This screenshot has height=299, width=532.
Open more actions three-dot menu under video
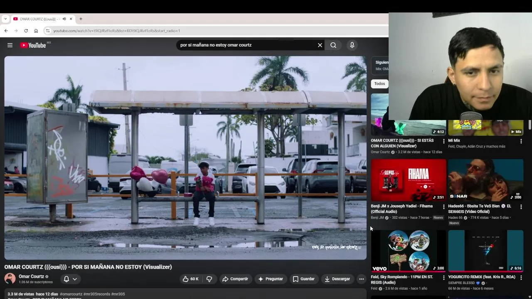pyautogui.click(x=362, y=279)
